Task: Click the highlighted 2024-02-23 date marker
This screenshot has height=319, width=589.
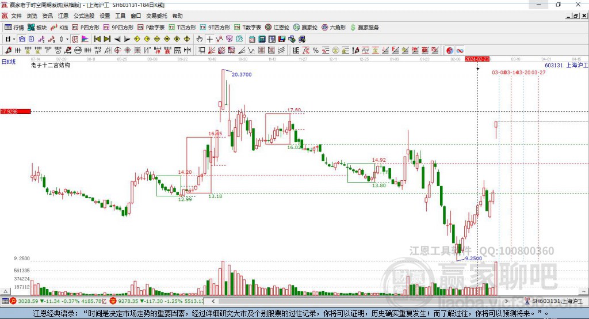Action: tap(477, 59)
